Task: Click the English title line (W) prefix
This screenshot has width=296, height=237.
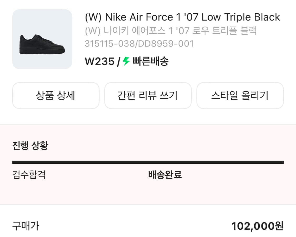Action: (x=93, y=17)
